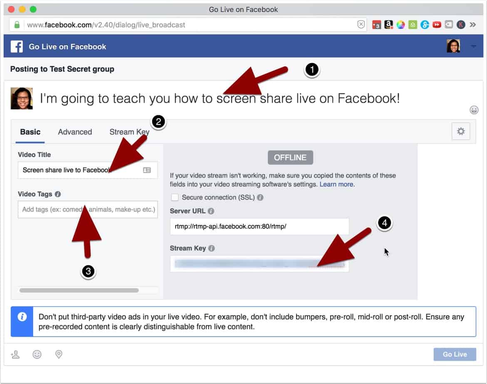
Task: Click the gray screen extension icon
Action: pos(449,25)
